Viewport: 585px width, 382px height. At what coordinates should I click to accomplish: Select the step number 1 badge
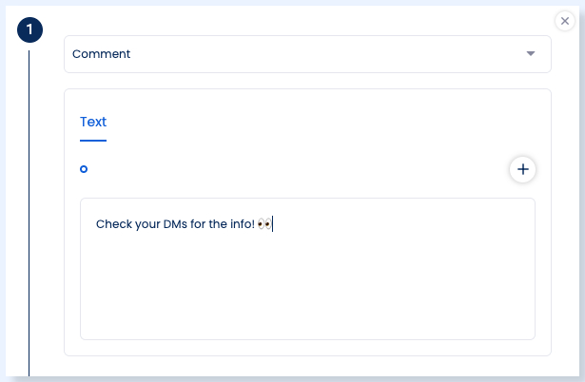(29, 29)
